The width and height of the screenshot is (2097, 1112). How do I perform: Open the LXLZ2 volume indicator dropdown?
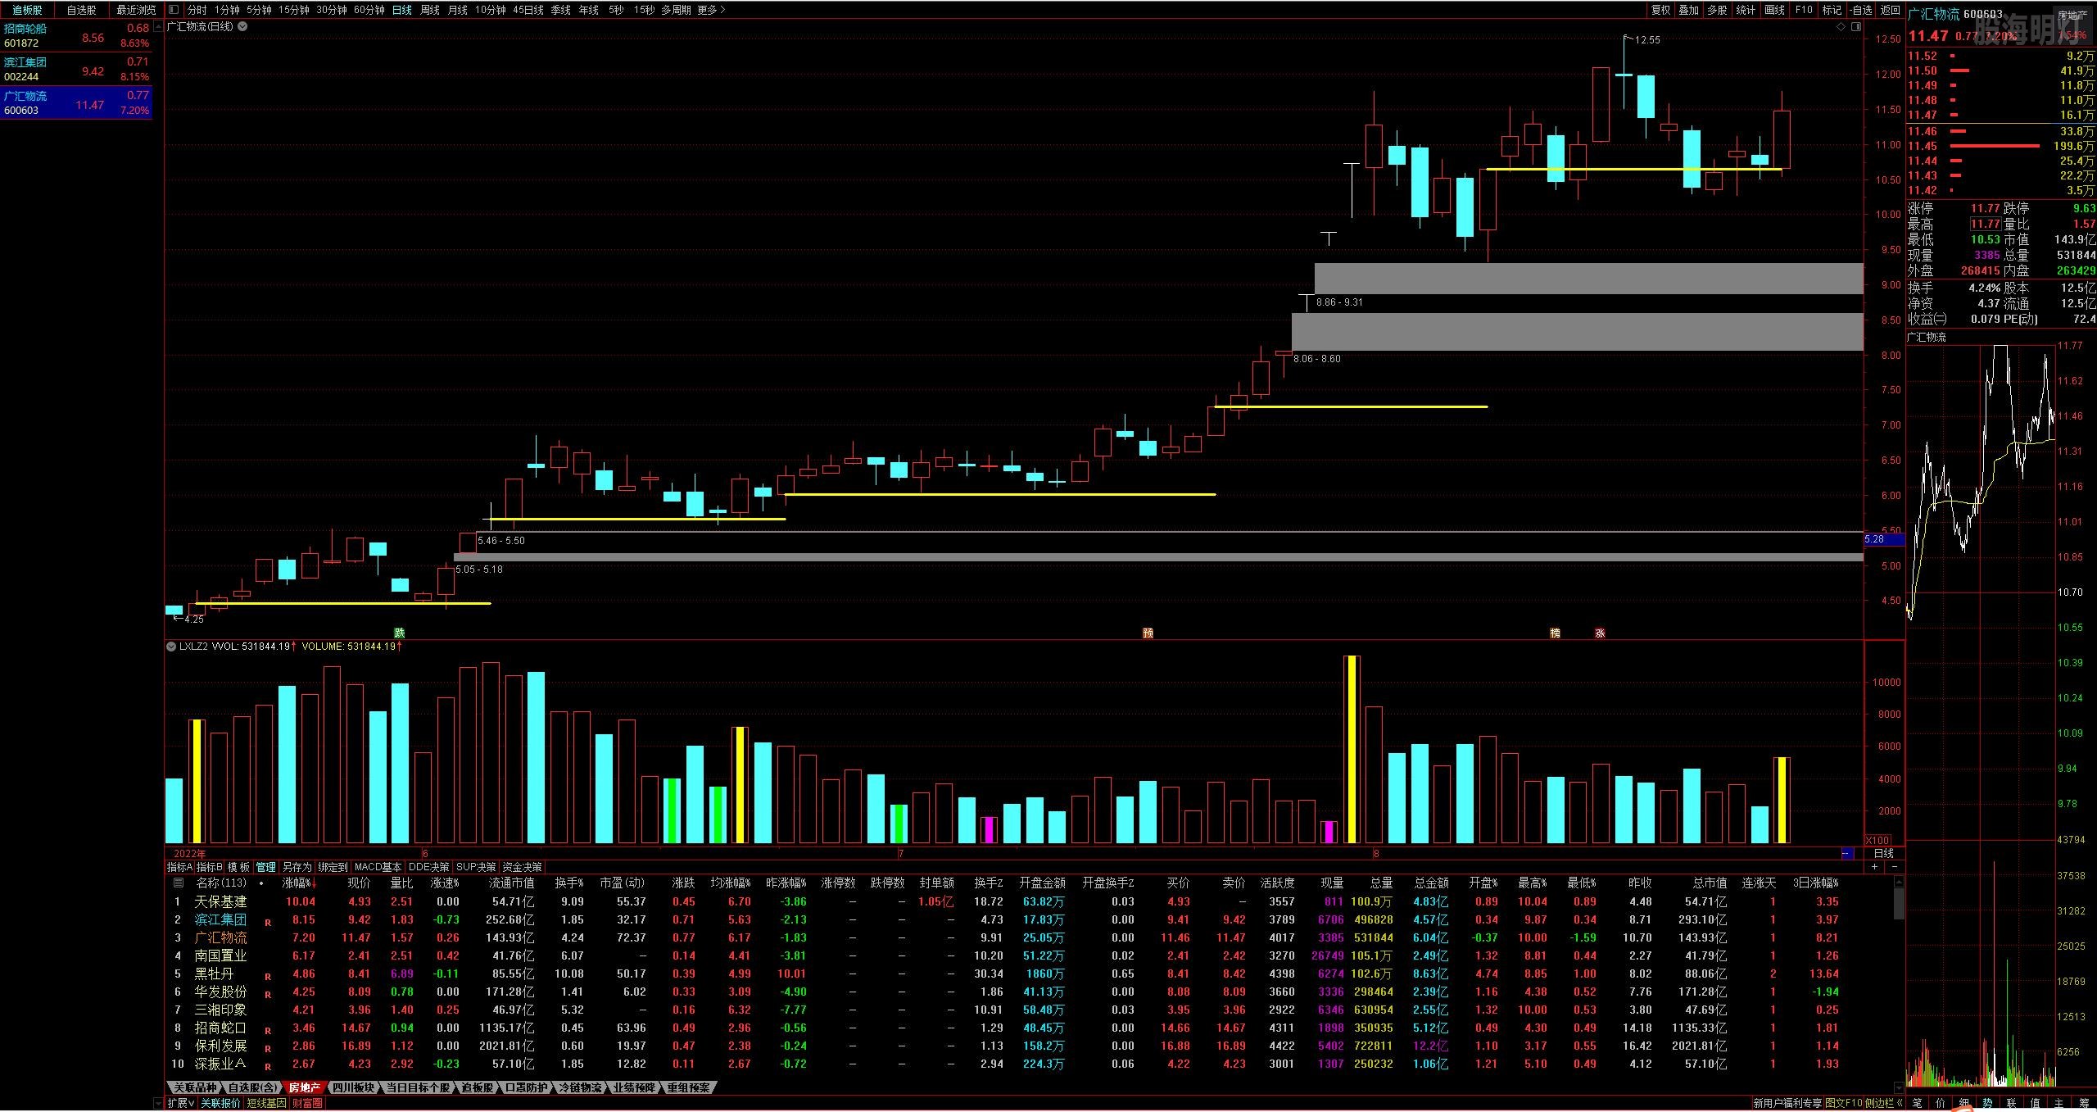point(171,647)
